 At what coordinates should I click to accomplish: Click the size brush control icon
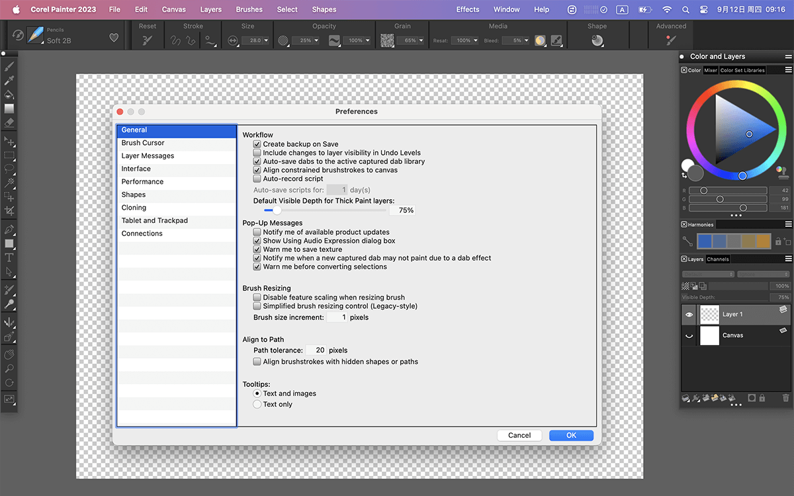[232, 40]
